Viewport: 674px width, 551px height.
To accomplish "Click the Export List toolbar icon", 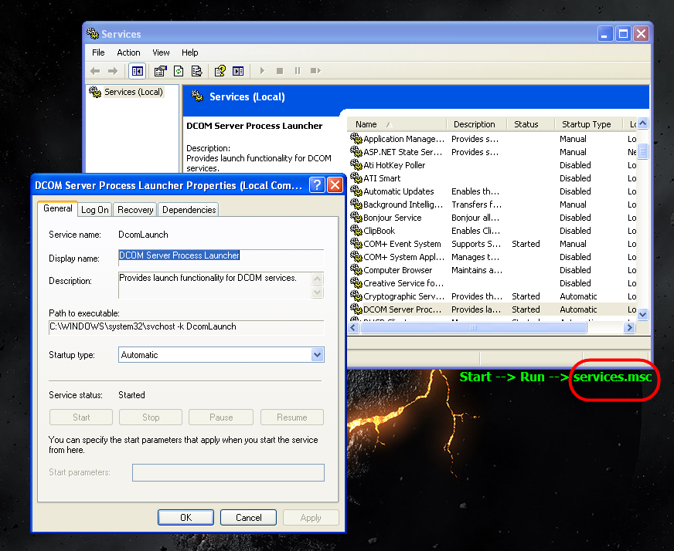I will [196, 71].
